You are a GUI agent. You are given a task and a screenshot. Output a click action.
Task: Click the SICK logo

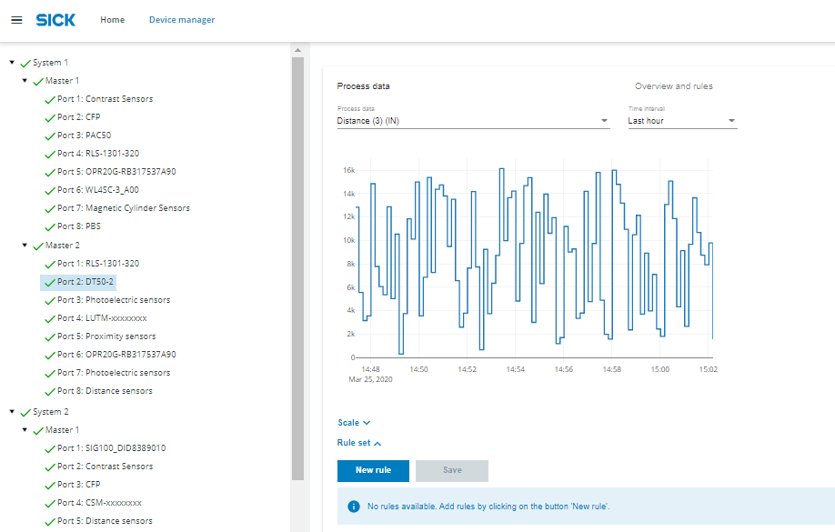click(x=55, y=20)
